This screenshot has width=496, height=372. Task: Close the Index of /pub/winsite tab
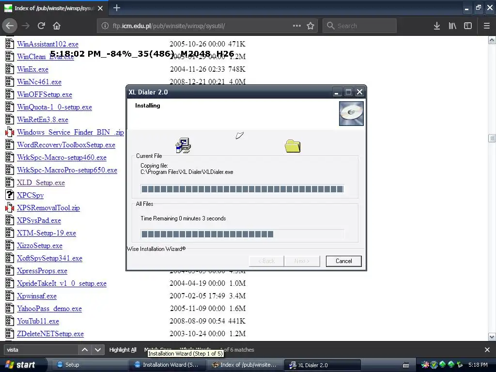click(x=100, y=8)
